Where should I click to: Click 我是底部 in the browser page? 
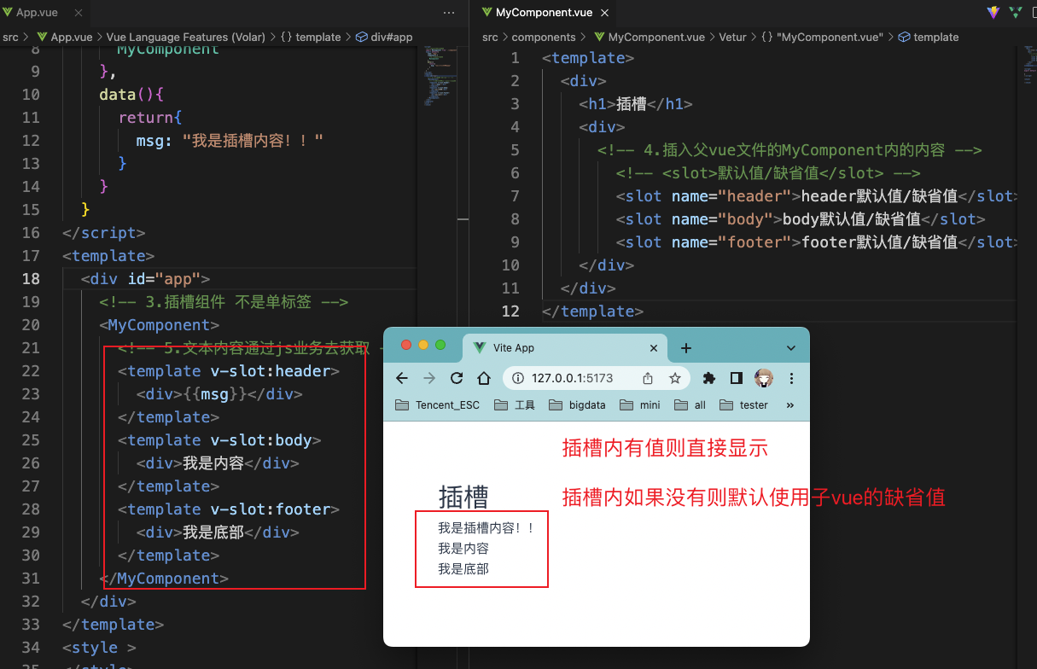463,568
